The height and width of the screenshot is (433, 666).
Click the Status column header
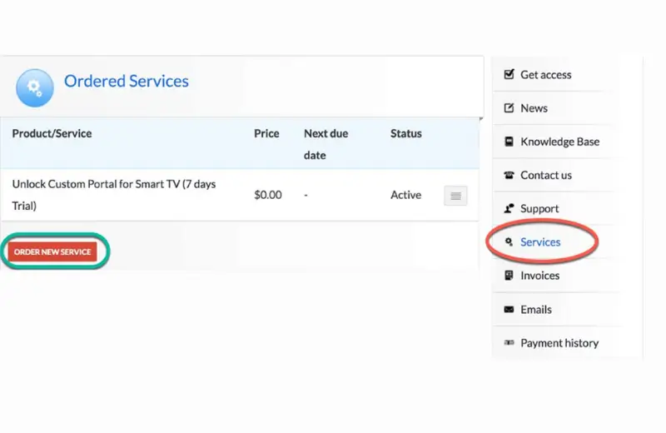click(x=405, y=133)
